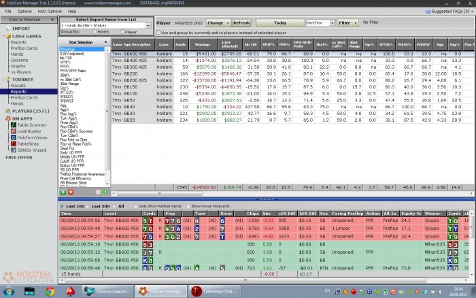Click the Tourney trophy icon
The image size is (476, 298).
[8, 80]
